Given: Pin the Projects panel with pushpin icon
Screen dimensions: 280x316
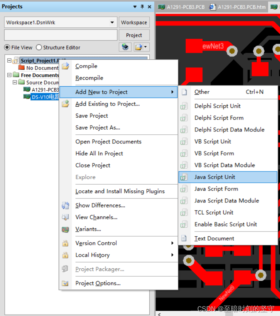Looking at the screenshot, I should [142, 7].
